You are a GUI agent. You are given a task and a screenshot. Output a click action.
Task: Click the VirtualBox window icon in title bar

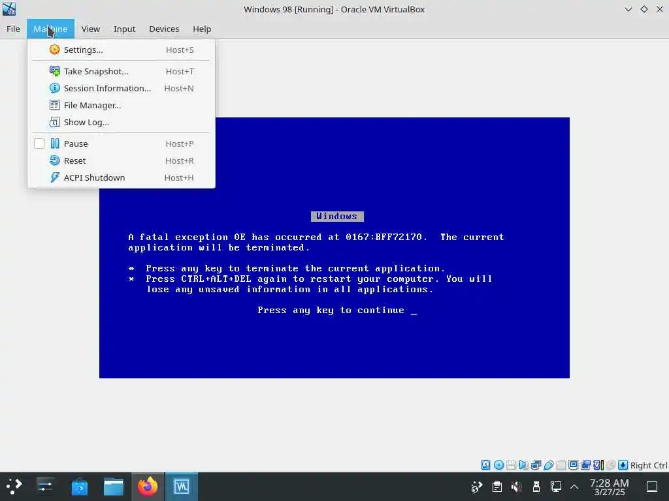[x=9, y=9]
